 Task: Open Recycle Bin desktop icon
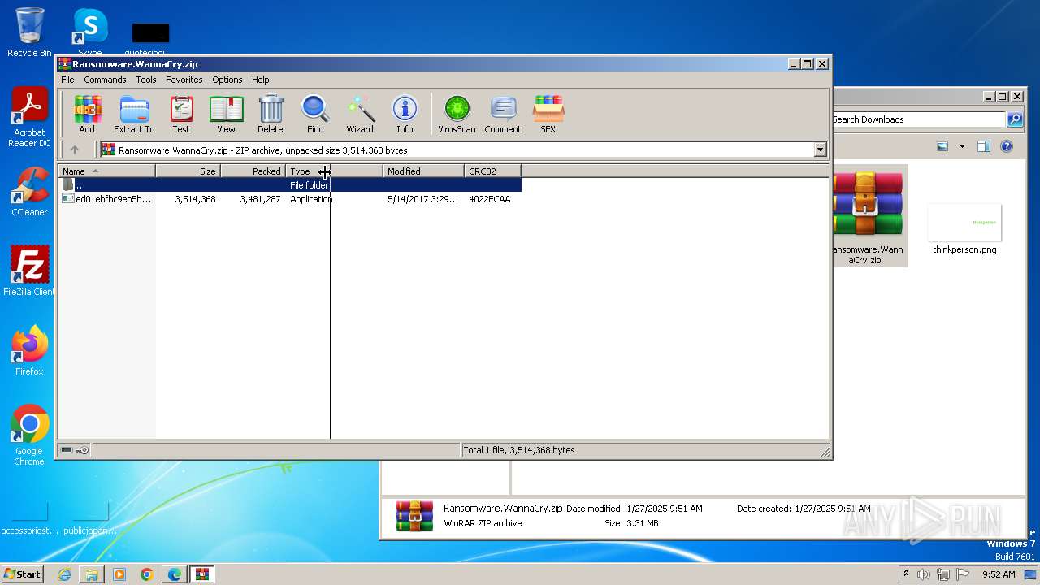29,32
